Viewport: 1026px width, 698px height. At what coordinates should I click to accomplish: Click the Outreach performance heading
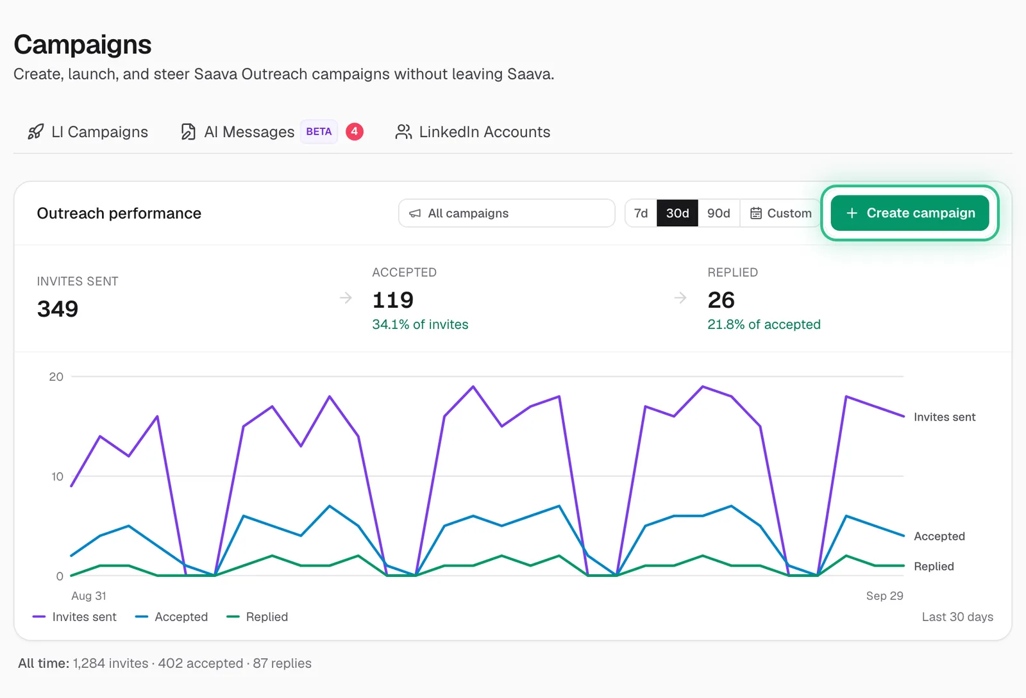[119, 213]
